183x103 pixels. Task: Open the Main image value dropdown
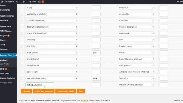pos(136,33)
